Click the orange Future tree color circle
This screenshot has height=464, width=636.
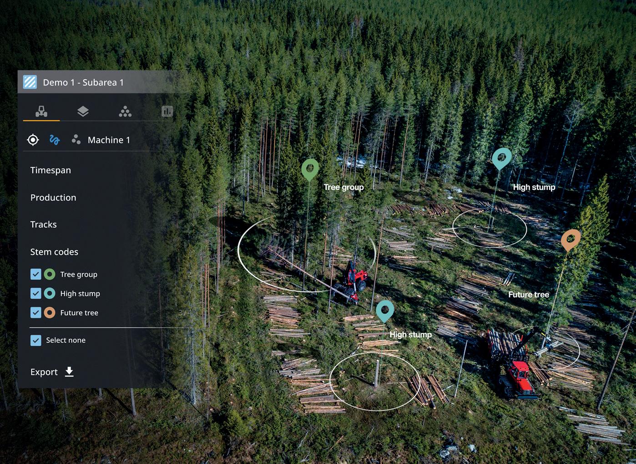coord(50,312)
